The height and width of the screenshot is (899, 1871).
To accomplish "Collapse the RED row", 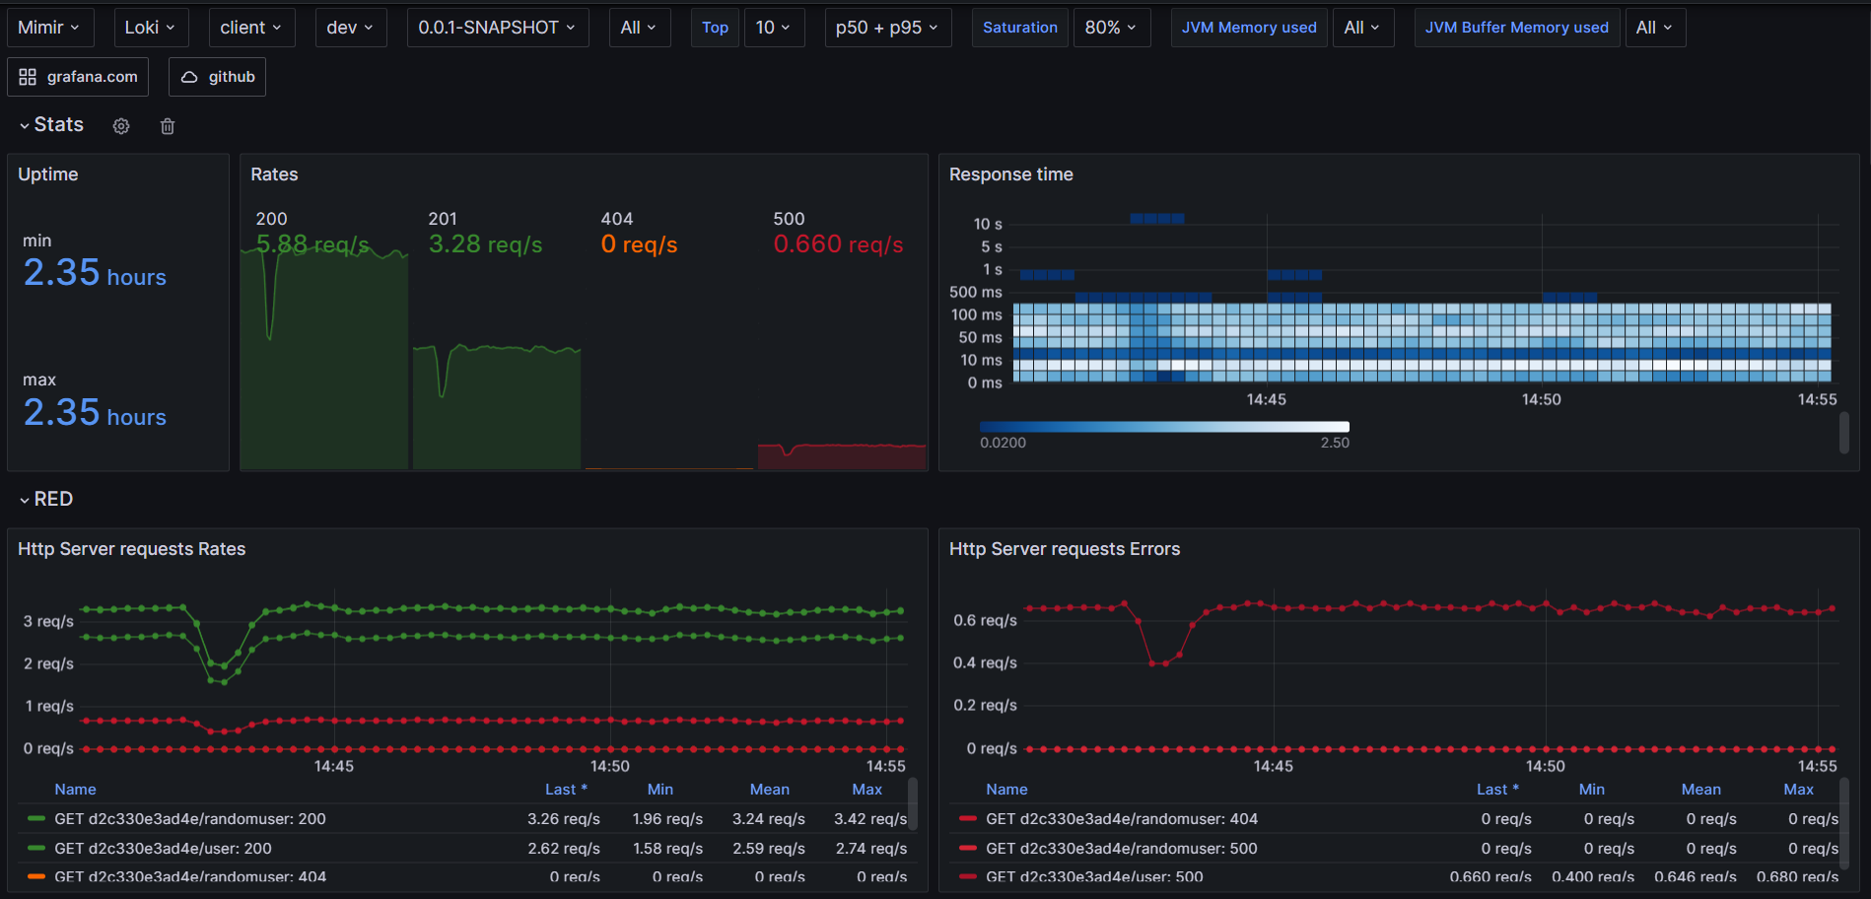I will [x=25, y=500].
